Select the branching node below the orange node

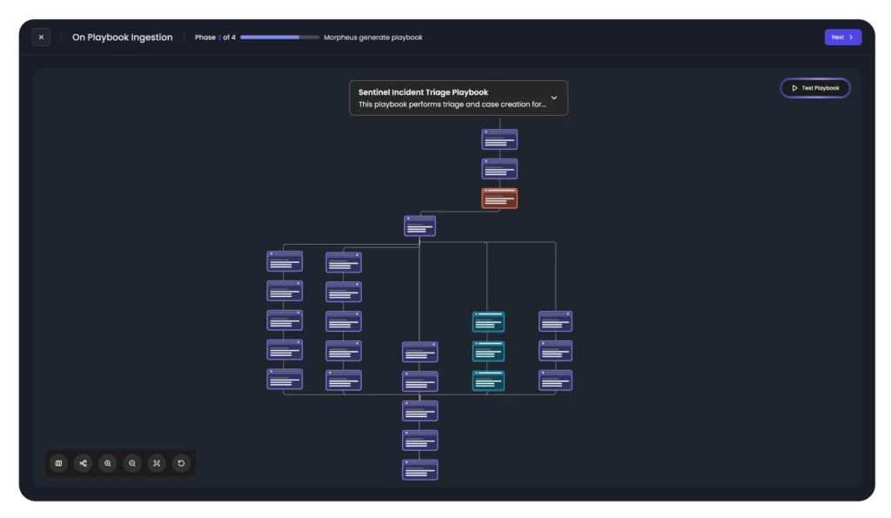tap(420, 226)
